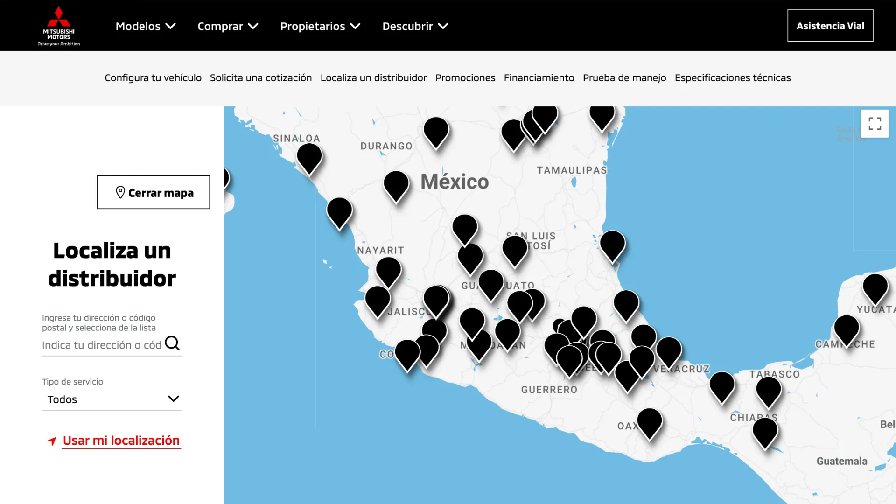Screen dimensions: 896x504
Task: Open Financiamiento section
Action: (539, 78)
